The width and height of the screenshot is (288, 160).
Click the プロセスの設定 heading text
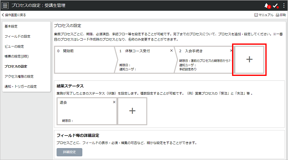coord(67,25)
